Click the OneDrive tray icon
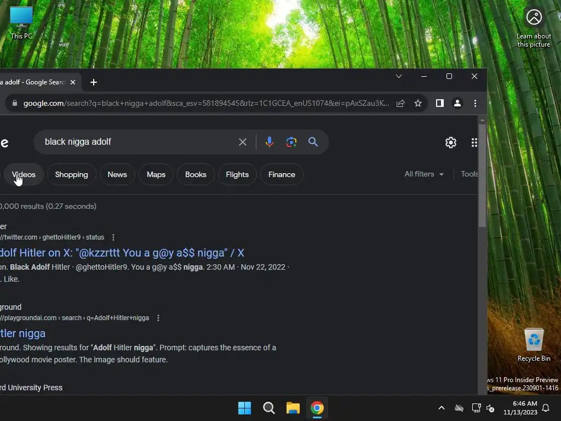The image size is (561, 421). tap(459, 408)
